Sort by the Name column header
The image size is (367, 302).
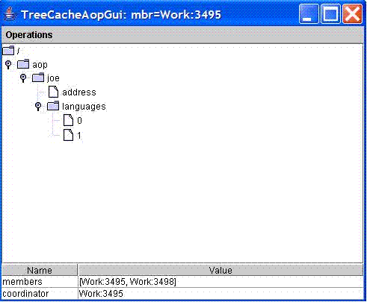click(x=40, y=270)
